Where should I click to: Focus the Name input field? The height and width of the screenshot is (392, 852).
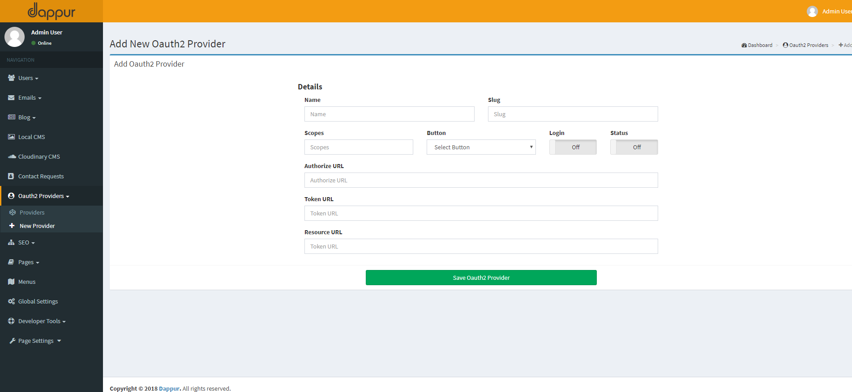(390, 114)
